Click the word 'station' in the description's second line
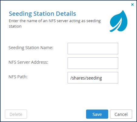137x122 pixels. click(x=15, y=26)
